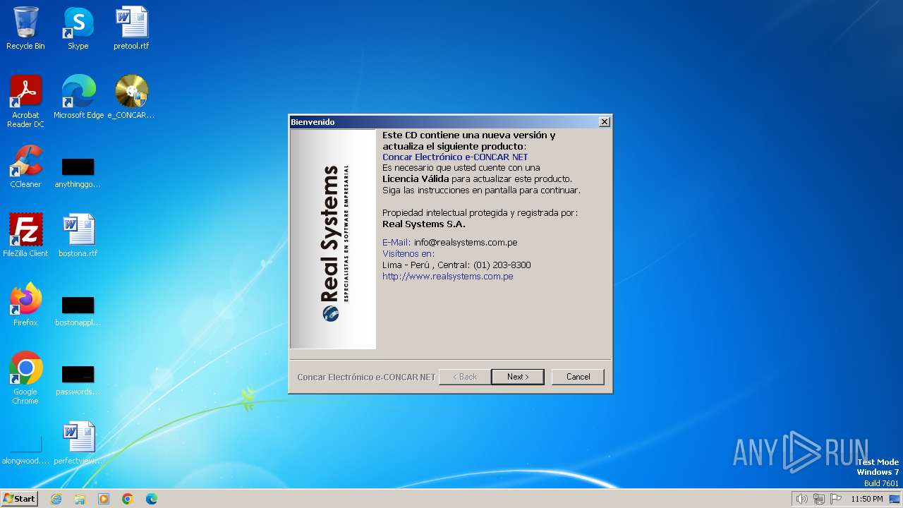Open bostona.rtf document icon

pyautogui.click(x=78, y=236)
